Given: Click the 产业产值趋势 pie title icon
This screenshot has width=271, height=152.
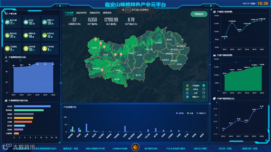Looking at the screenshot, I should point(214,98).
